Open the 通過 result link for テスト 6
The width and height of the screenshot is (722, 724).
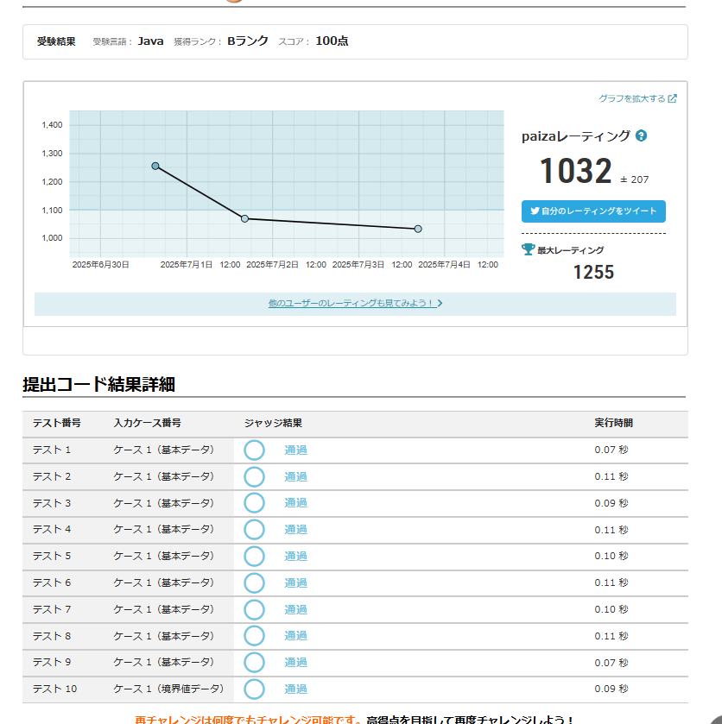[x=295, y=582]
